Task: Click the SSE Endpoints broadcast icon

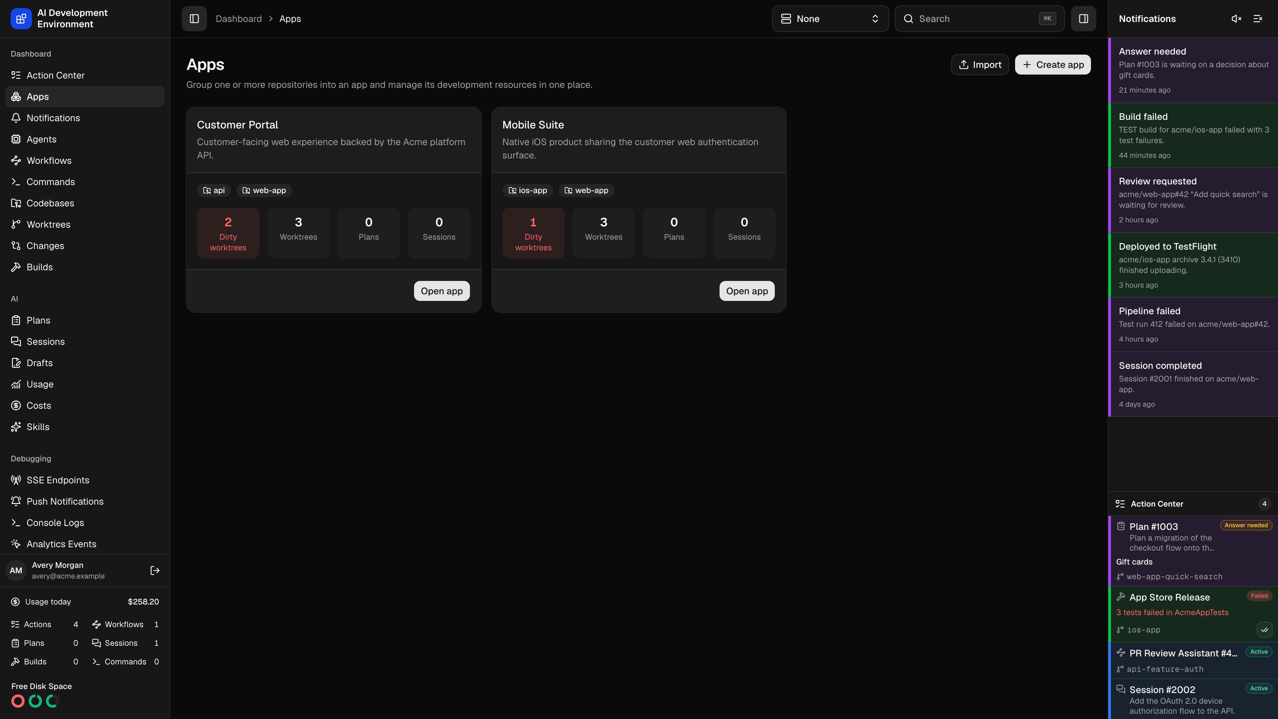Action: [x=16, y=480]
